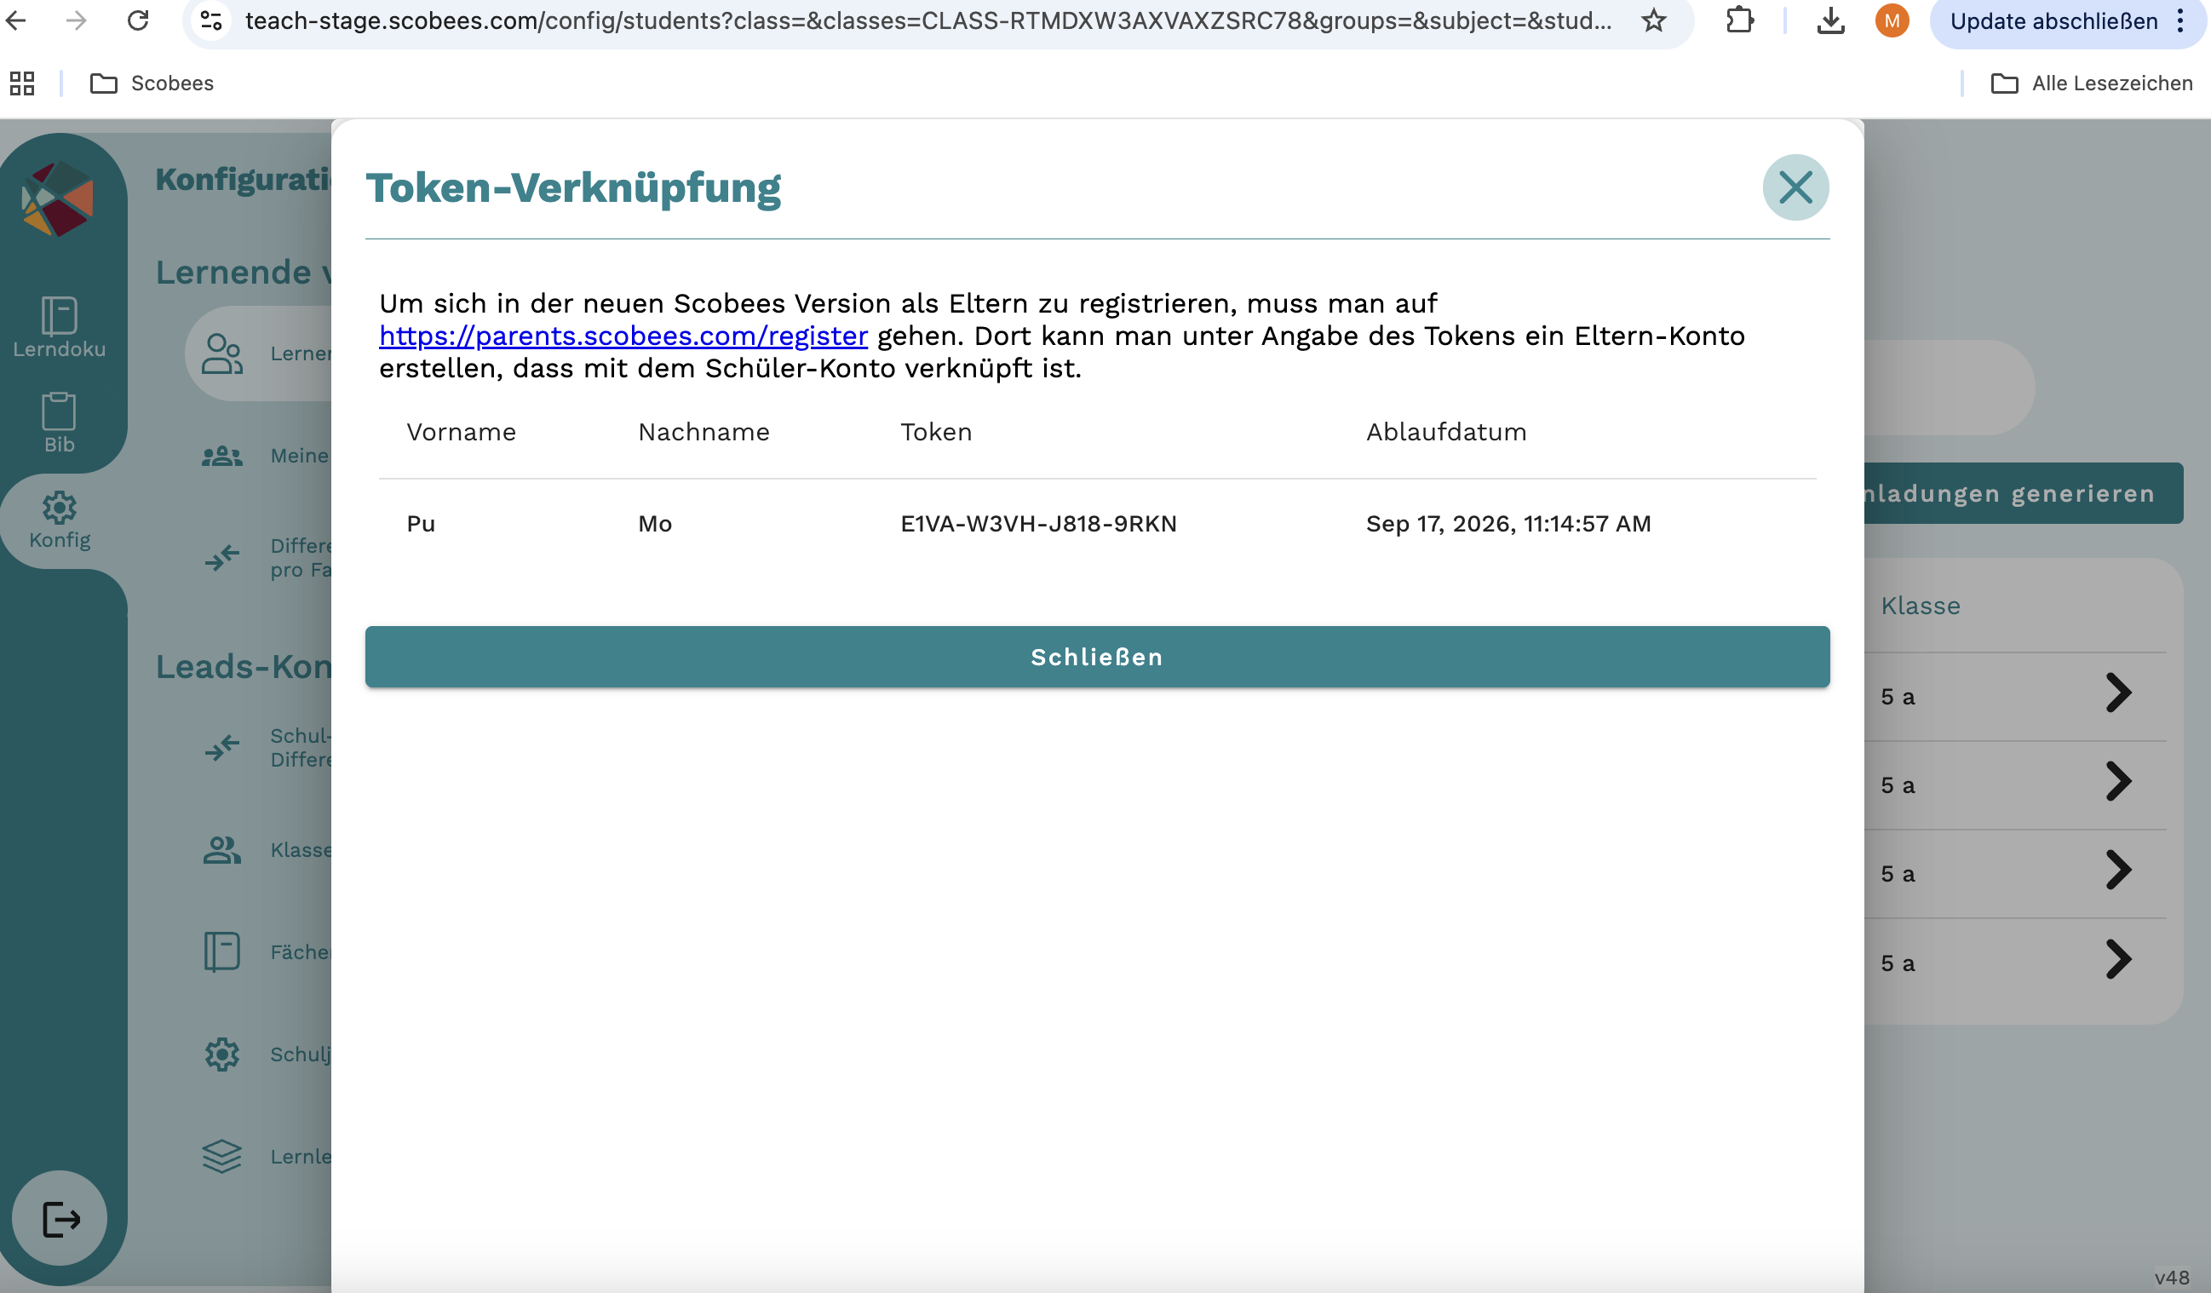Expand the second 5 a row chevron
2211x1293 pixels.
point(2117,783)
